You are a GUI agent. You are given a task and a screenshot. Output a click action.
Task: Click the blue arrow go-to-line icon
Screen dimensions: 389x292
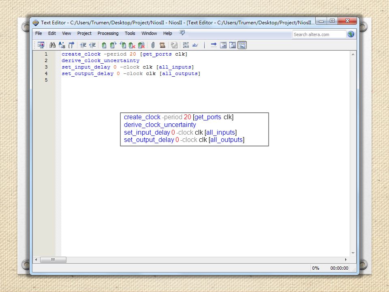click(214, 45)
